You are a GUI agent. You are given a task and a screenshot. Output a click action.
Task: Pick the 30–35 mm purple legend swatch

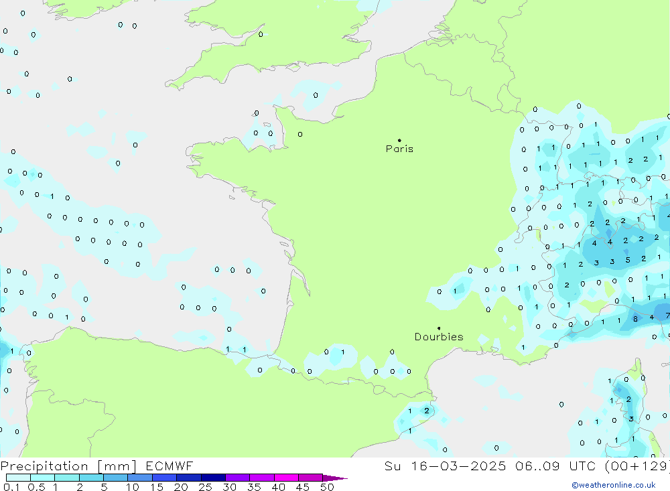click(238, 478)
